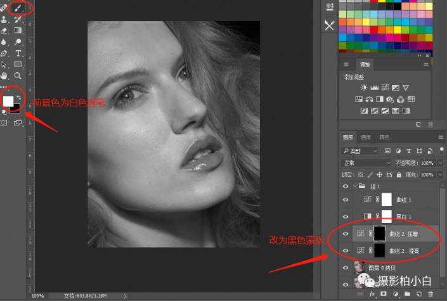Switch to the 路径 tab

tap(384, 137)
